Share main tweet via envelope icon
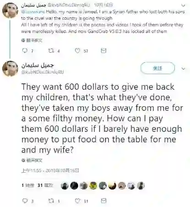This screenshot has height=207, width=190. [103, 201]
